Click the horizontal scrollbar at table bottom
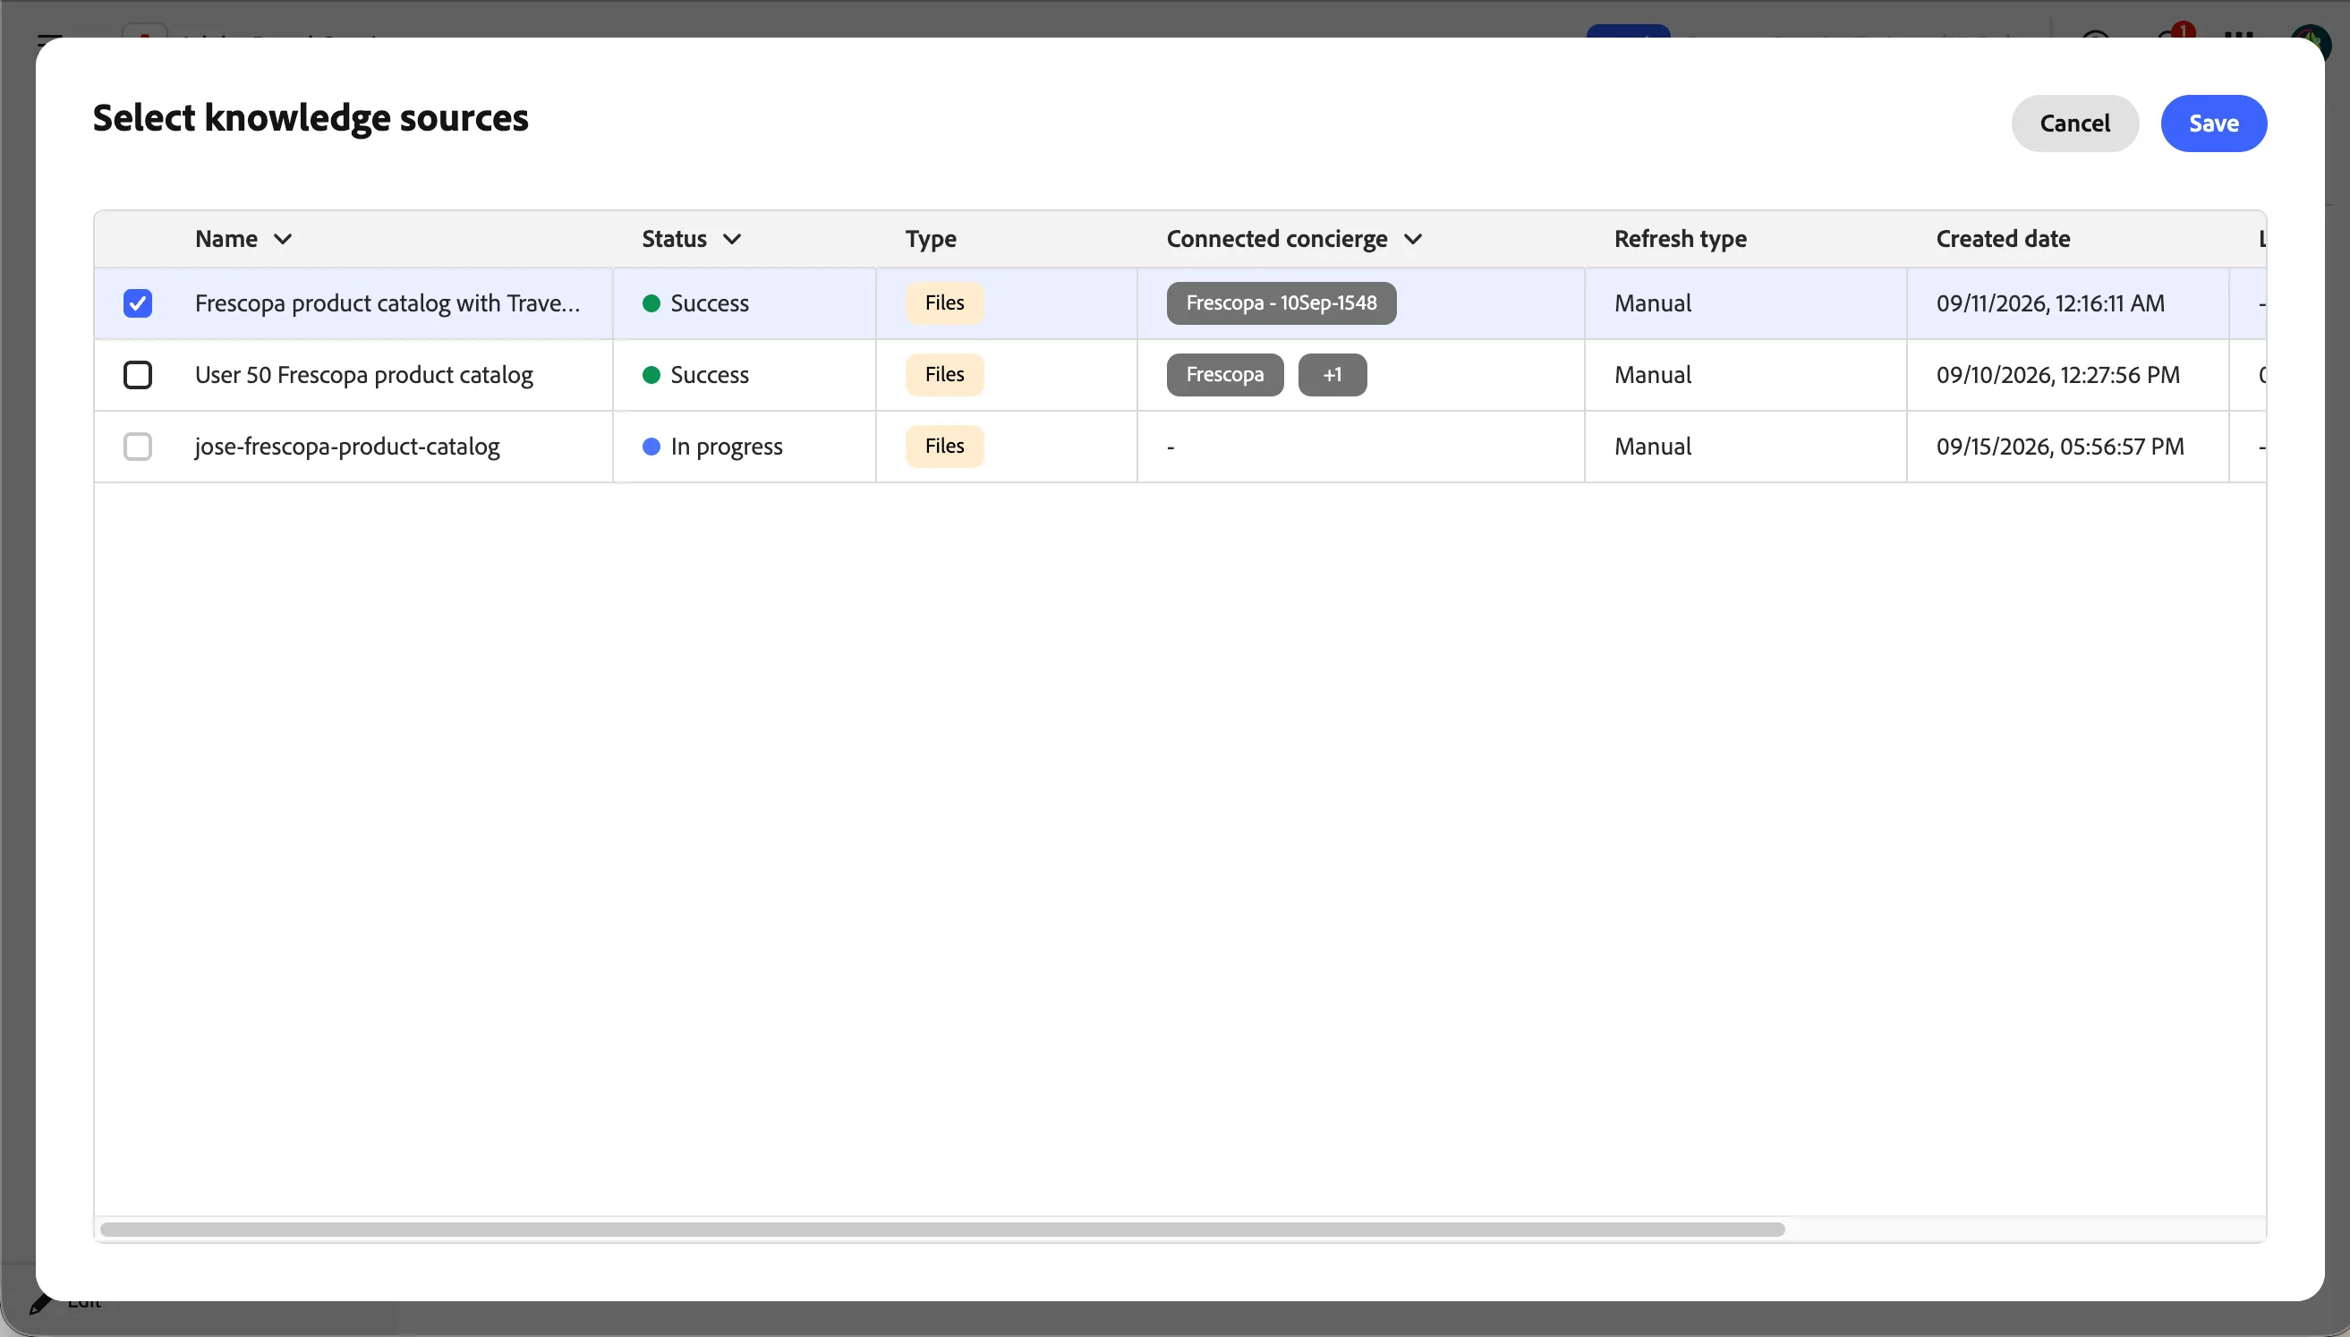 click(x=942, y=1229)
